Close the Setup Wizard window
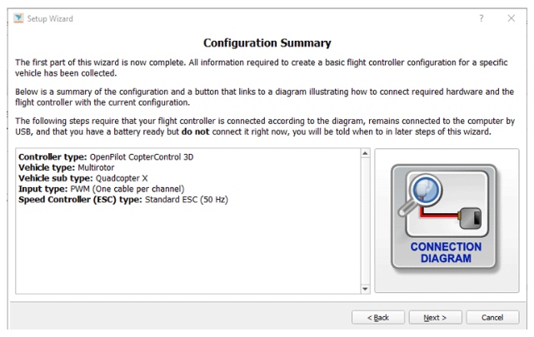The width and height of the screenshot is (534, 337). coord(512,18)
